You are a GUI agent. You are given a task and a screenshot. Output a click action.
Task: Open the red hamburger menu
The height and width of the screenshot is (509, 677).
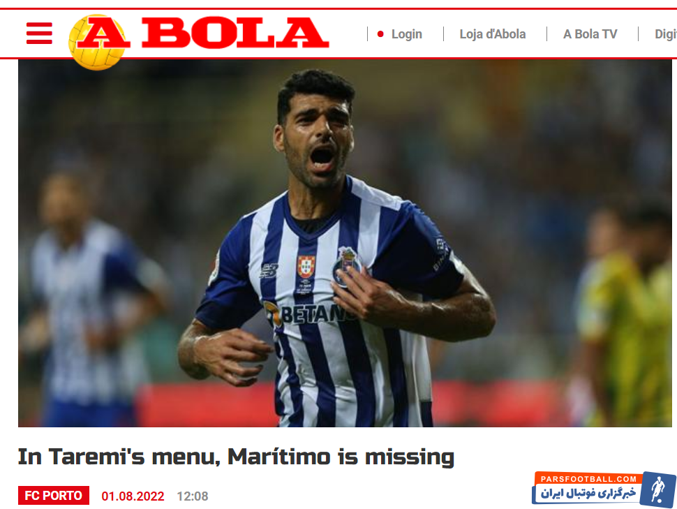(x=39, y=34)
